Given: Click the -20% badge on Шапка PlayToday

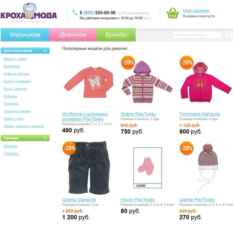Looking at the screenshot, I should point(186,148).
